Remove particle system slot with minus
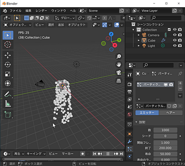185x166 pixels. [x=180, y=89]
